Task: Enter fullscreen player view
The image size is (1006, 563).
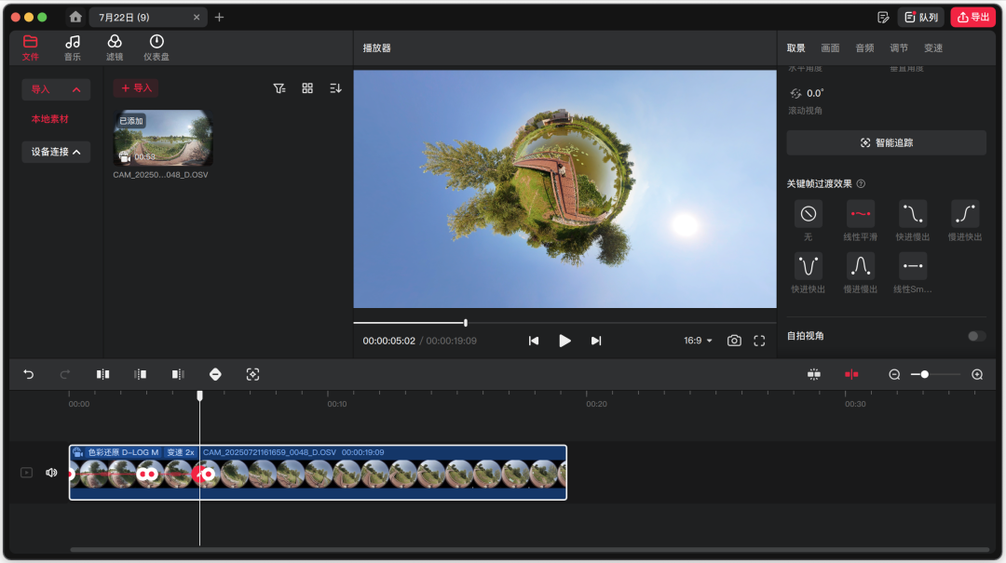Action: click(x=759, y=341)
